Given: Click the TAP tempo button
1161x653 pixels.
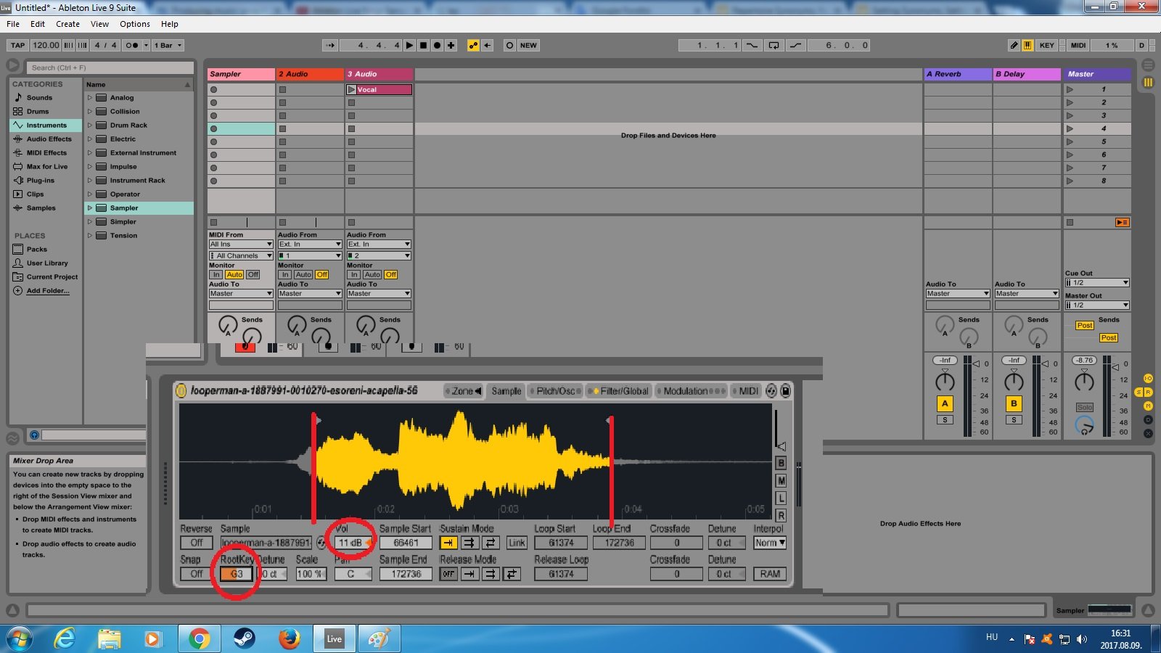Looking at the screenshot, I should (18, 45).
